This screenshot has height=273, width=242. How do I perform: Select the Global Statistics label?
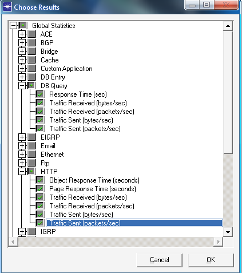[54, 26]
